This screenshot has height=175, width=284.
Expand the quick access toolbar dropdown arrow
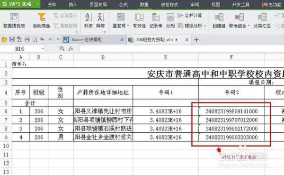tap(58, 39)
